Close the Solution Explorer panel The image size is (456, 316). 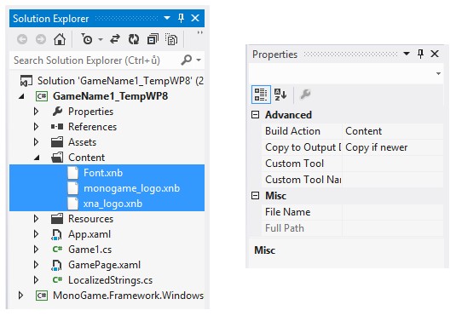click(195, 18)
